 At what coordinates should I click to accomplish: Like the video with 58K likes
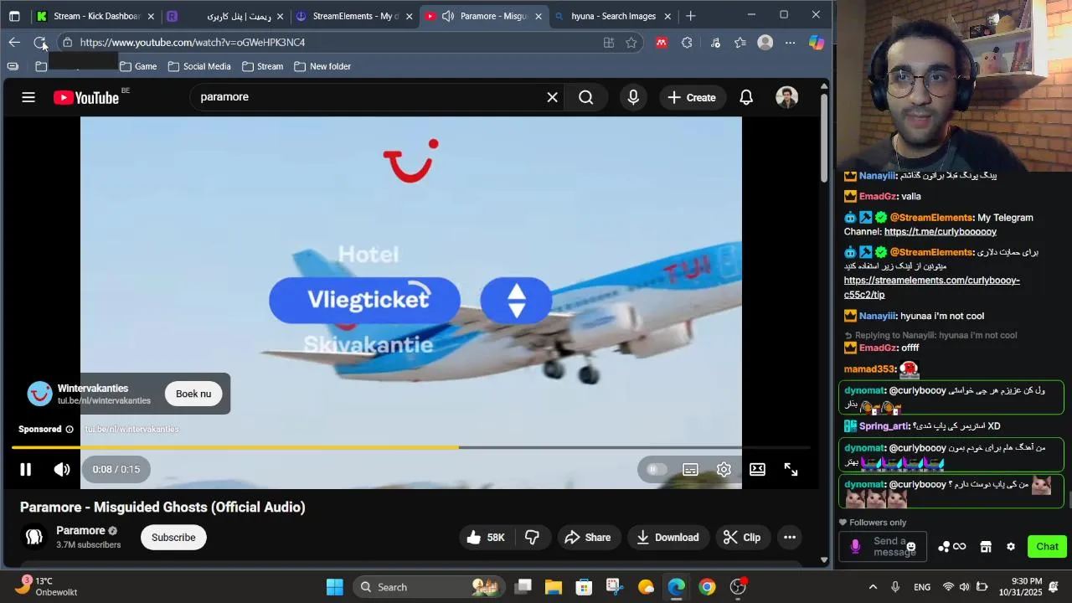pos(486,538)
